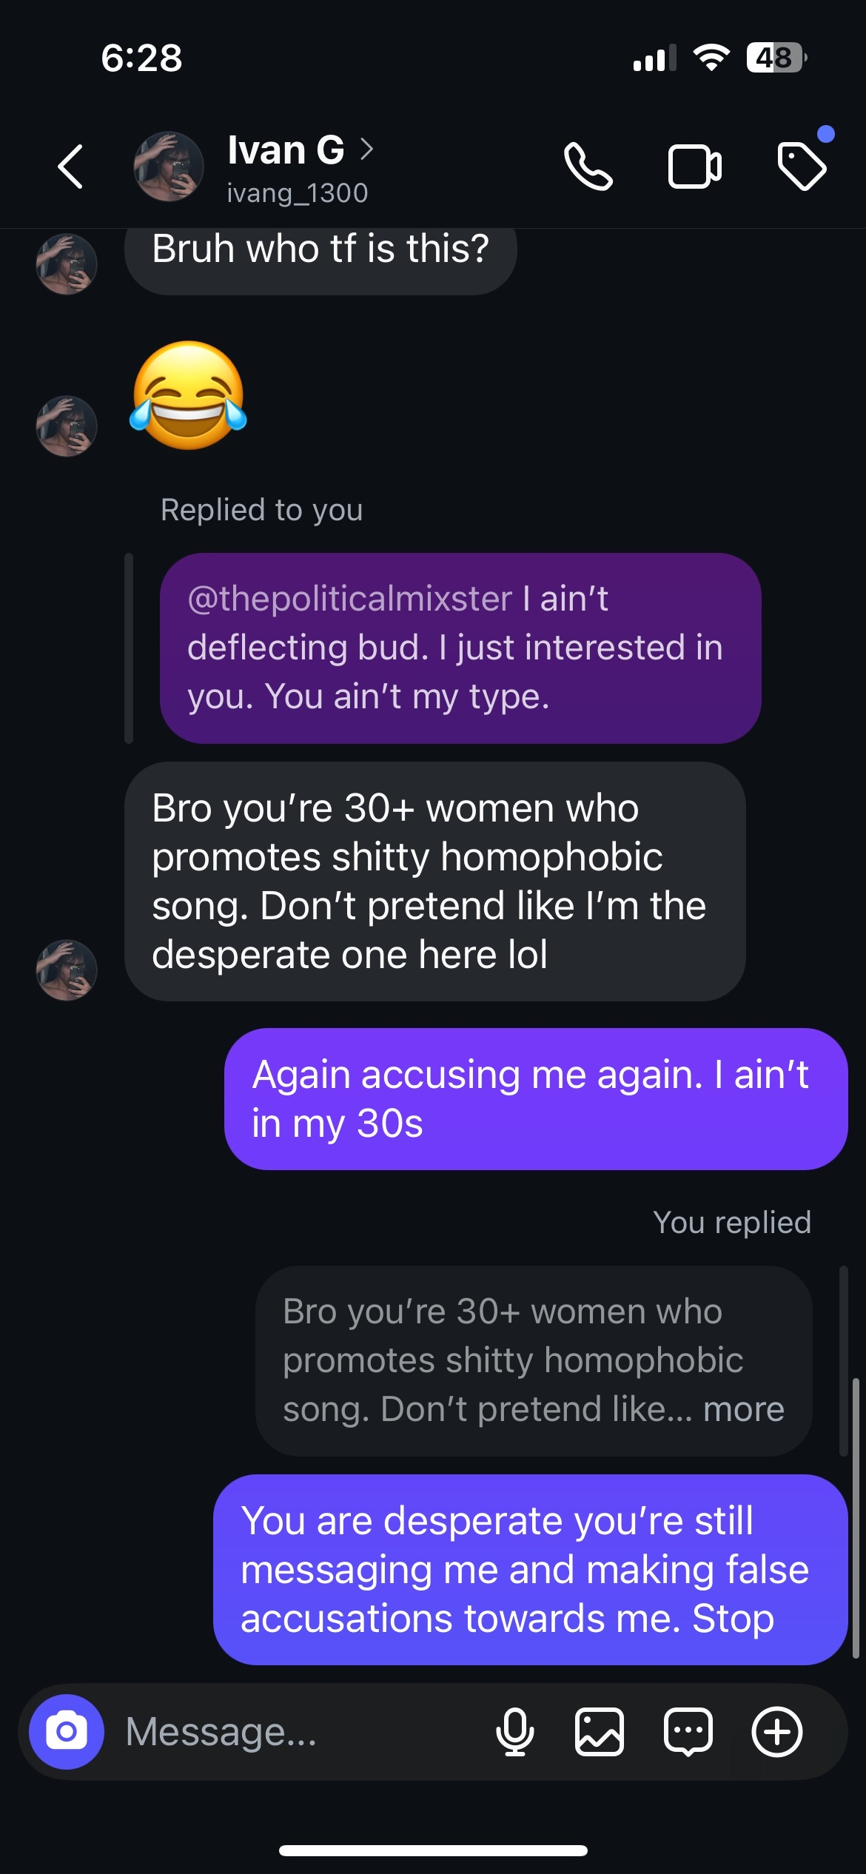Open ivang_1300 header profile picture

click(x=169, y=167)
